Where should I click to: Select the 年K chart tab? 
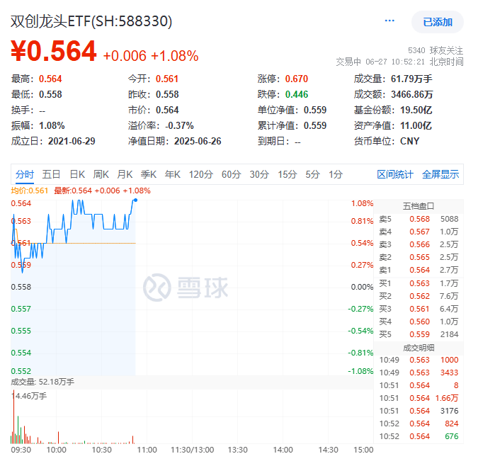tap(173, 174)
